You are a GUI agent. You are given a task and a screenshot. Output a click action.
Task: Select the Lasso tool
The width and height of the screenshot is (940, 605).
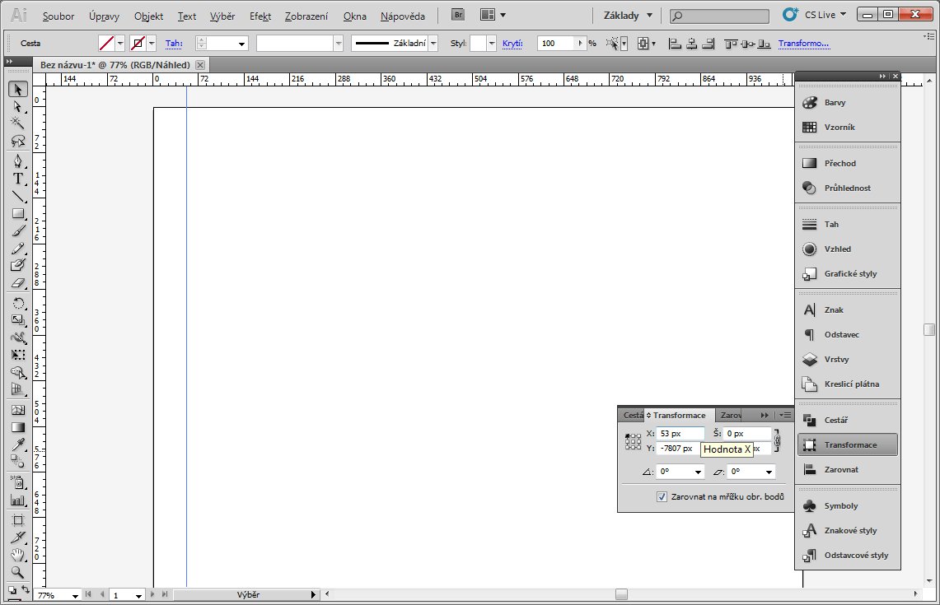coord(18,141)
